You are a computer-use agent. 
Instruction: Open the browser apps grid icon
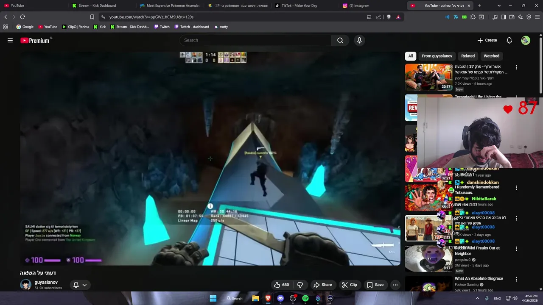[6, 27]
